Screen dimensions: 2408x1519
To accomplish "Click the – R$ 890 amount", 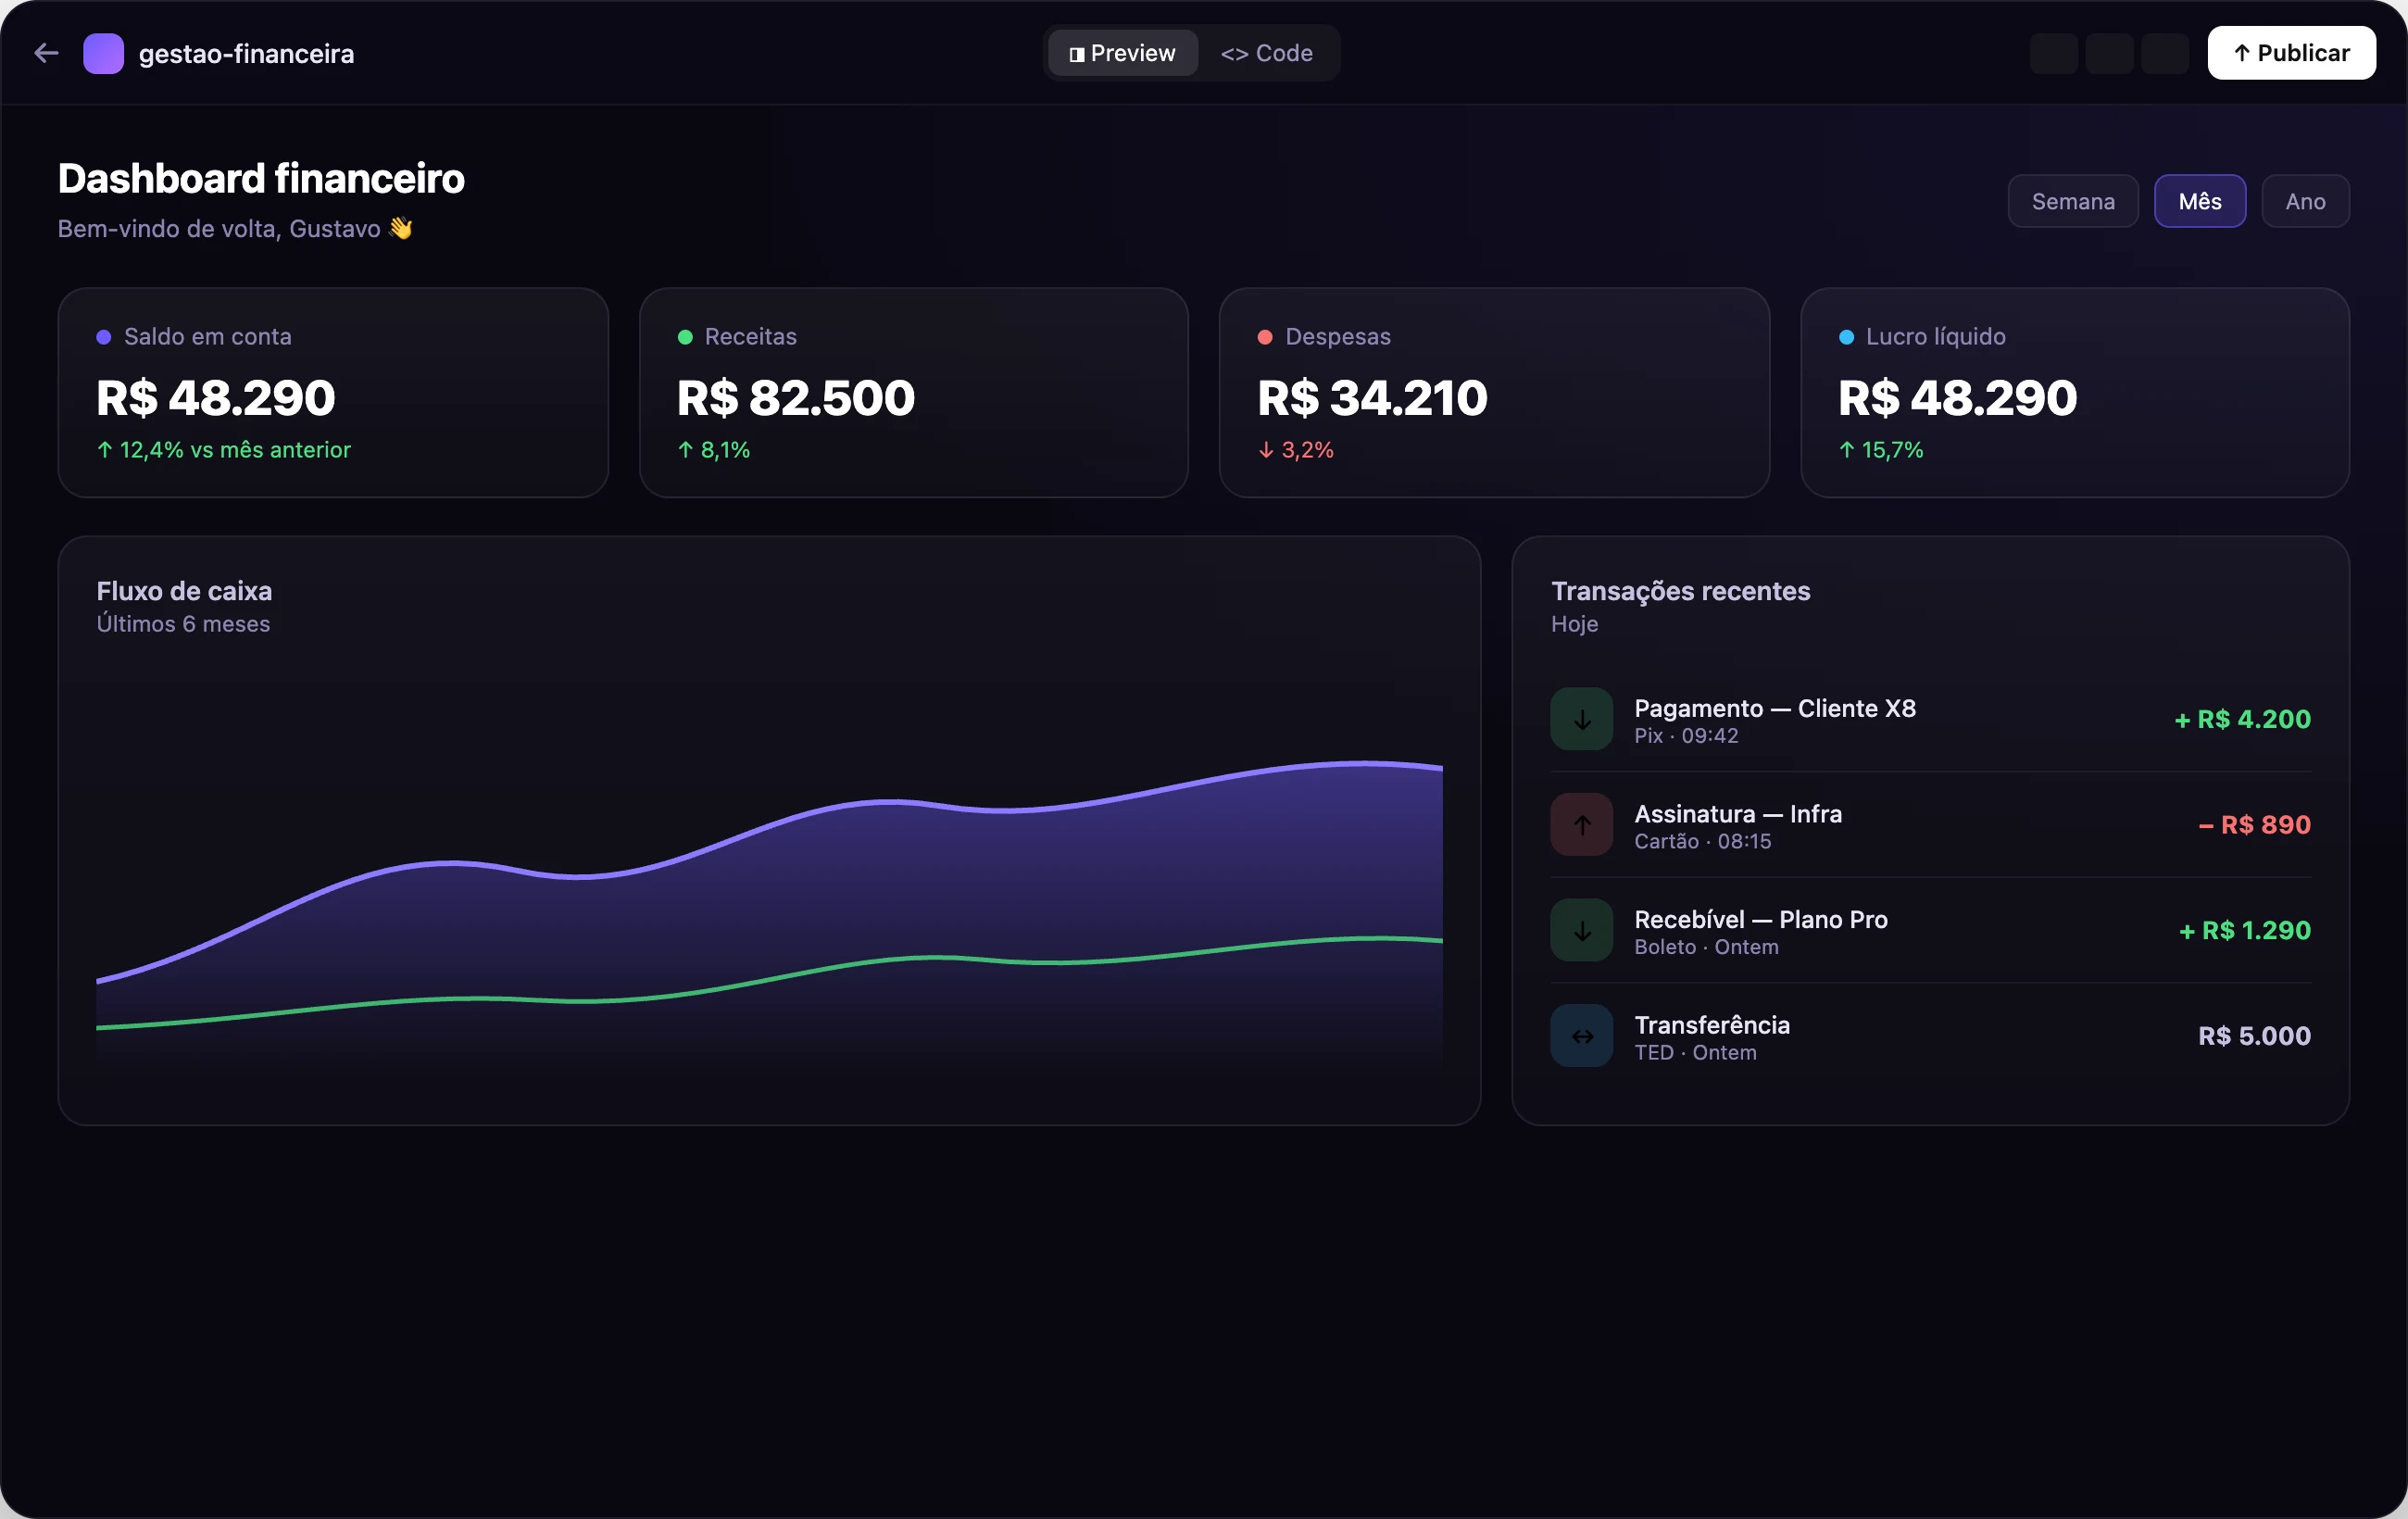I will pyautogui.click(x=2255, y=825).
